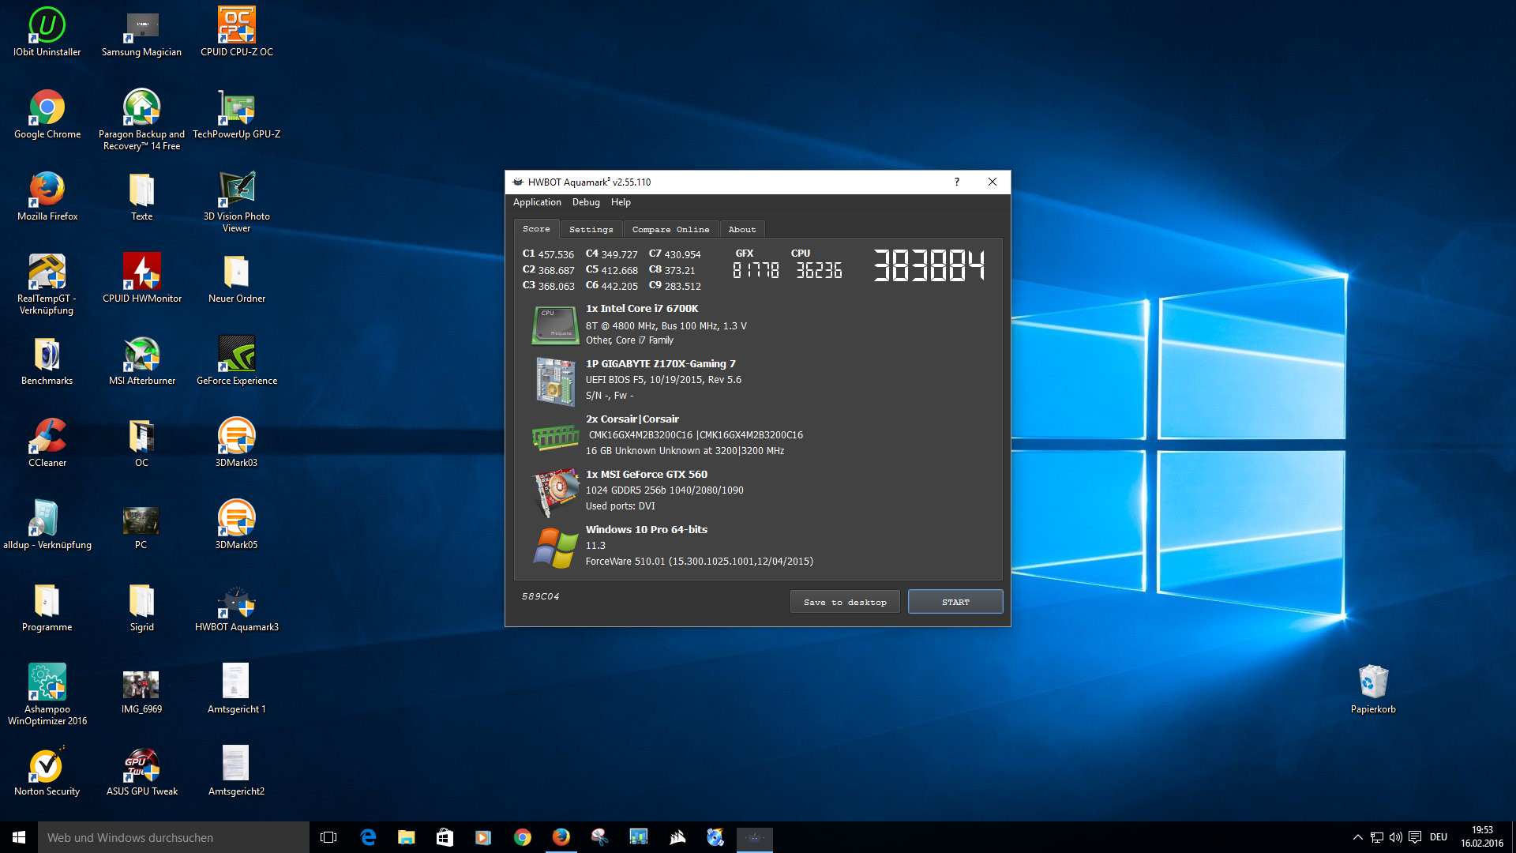Click the question mark help button

tap(957, 182)
